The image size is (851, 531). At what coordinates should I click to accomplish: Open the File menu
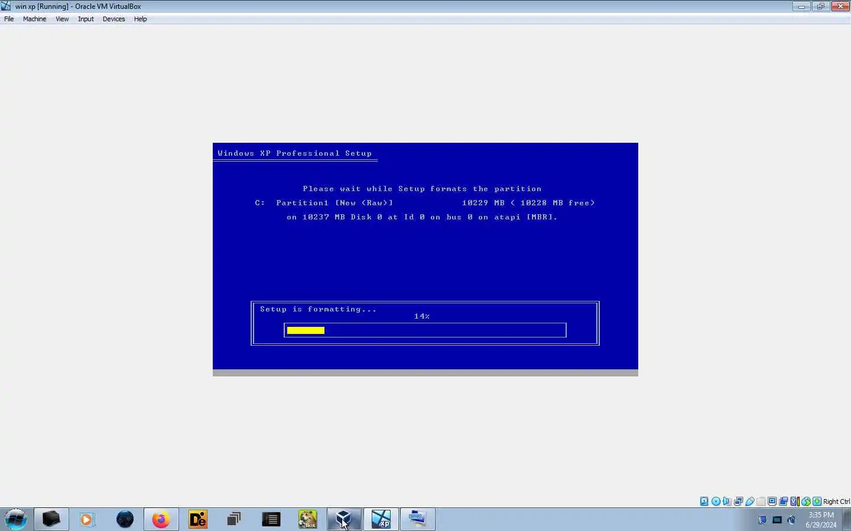pos(9,19)
